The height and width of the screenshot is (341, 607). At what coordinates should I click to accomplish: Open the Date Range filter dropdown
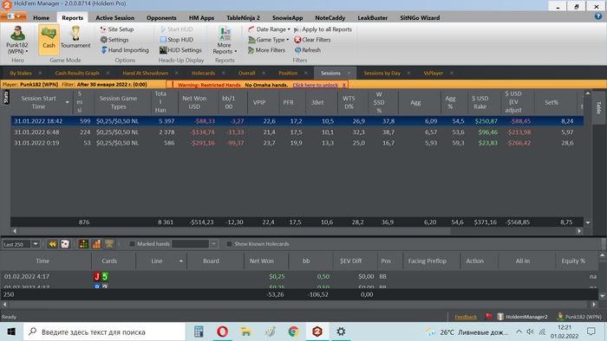pyautogui.click(x=269, y=29)
